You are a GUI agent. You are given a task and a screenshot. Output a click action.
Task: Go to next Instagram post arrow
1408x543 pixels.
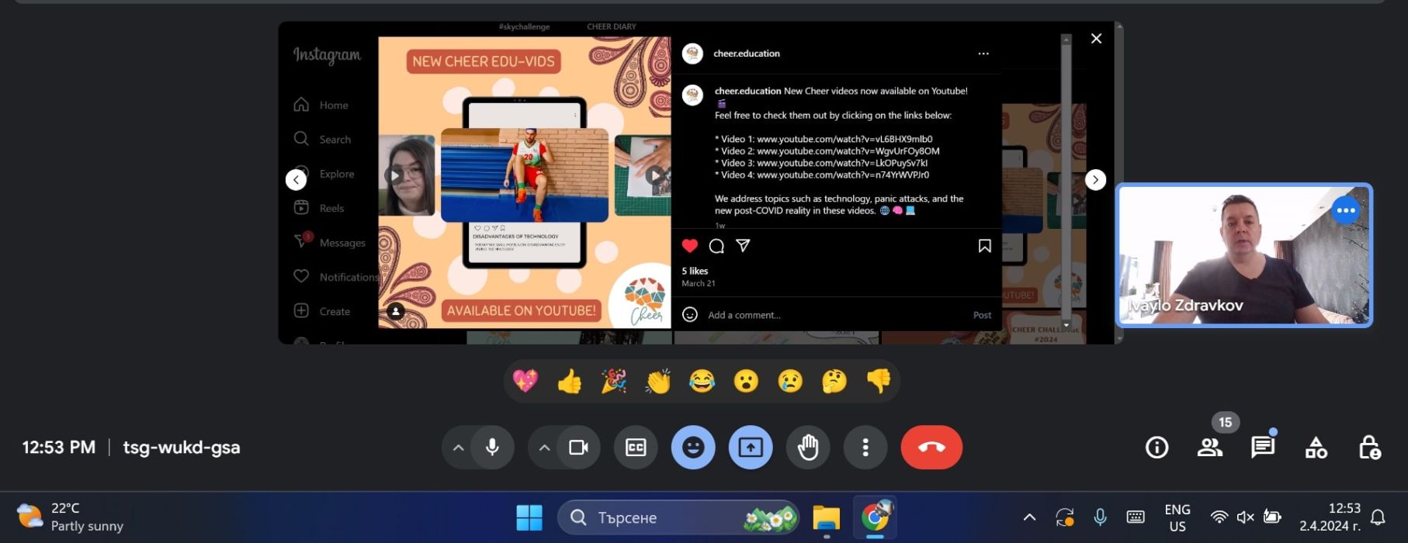1095,180
